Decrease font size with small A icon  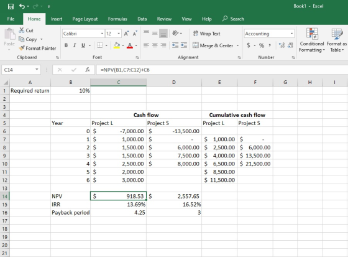[135, 34]
